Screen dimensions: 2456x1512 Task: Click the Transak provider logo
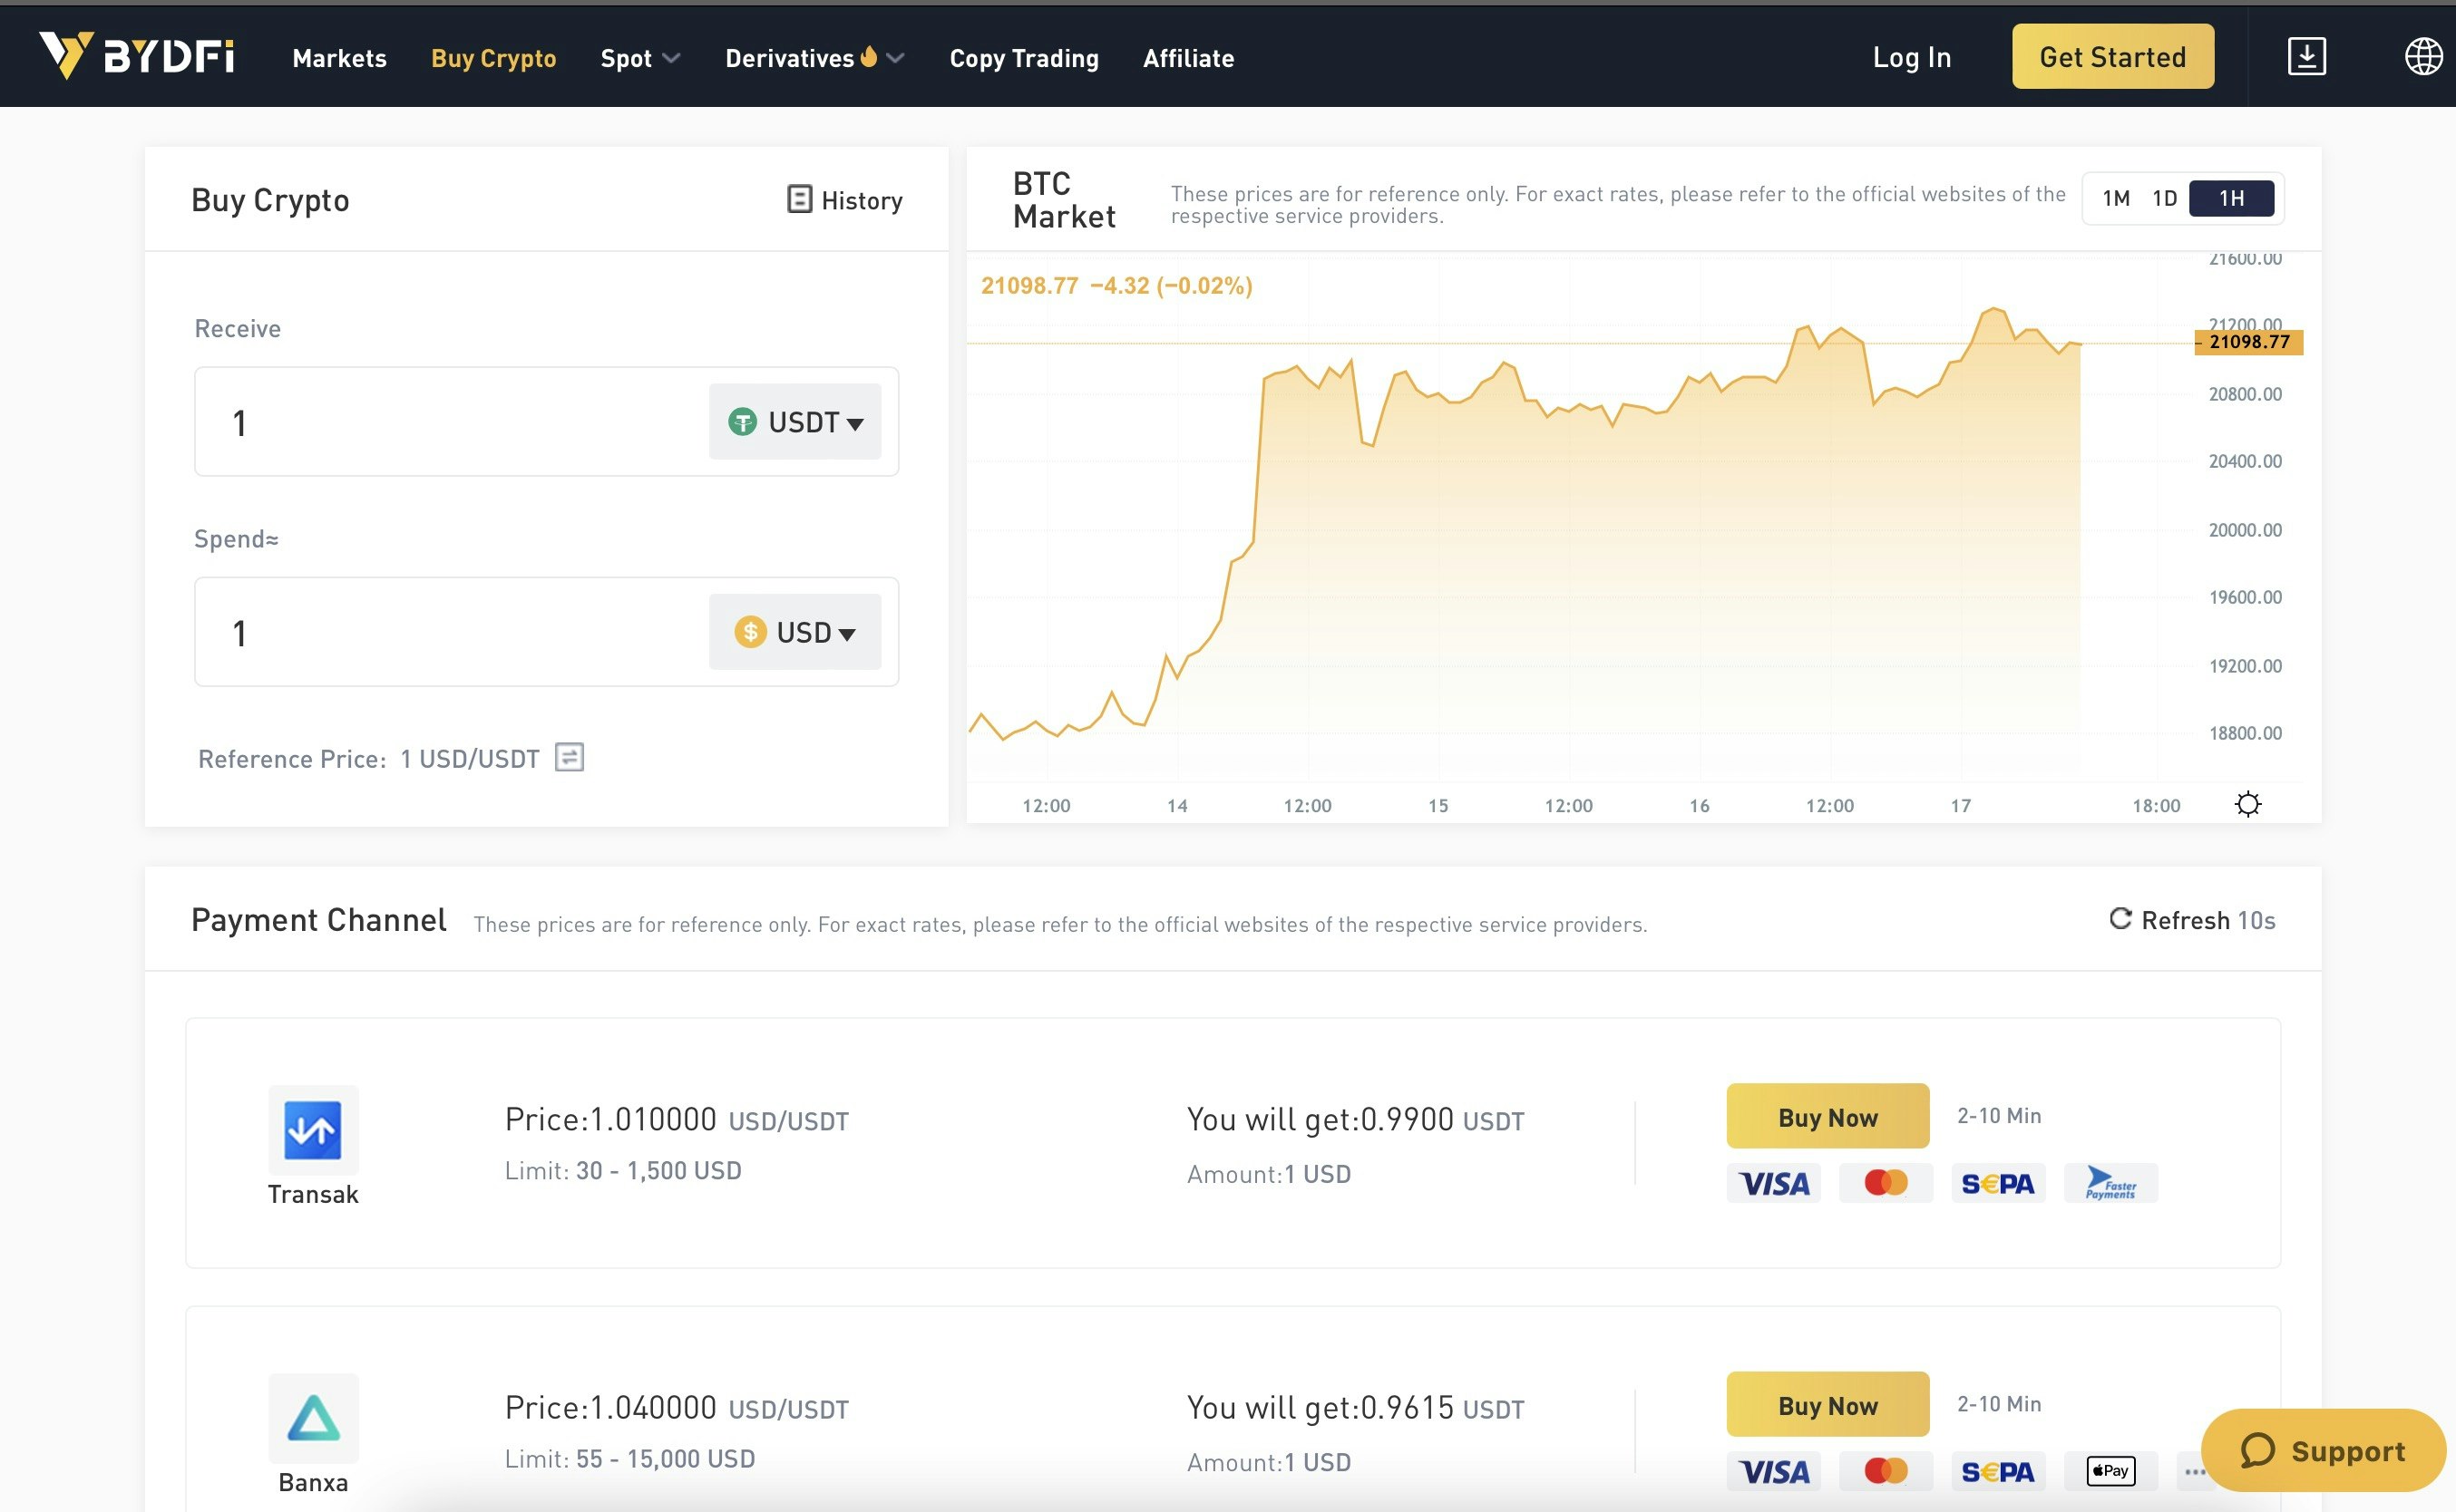coord(313,1130)
